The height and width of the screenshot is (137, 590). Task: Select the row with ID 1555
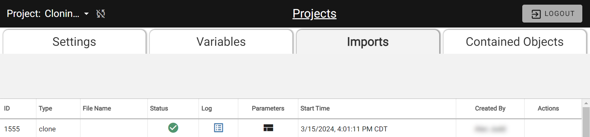[x=291, y=129]
